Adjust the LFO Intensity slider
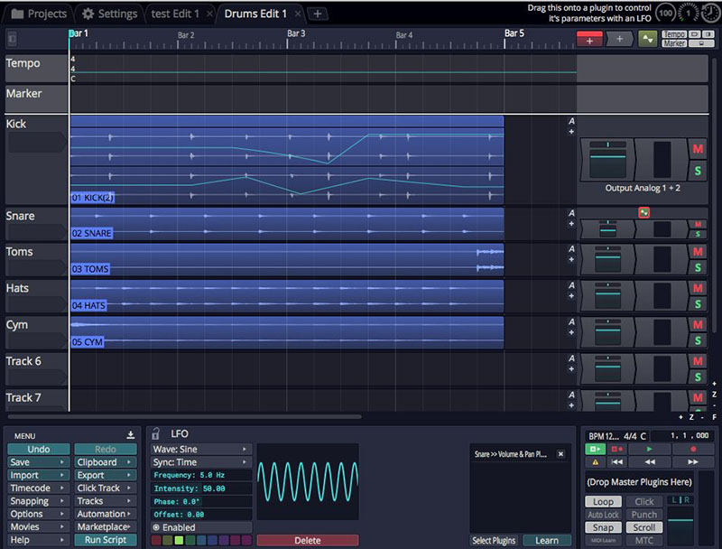 click(201, 489)
